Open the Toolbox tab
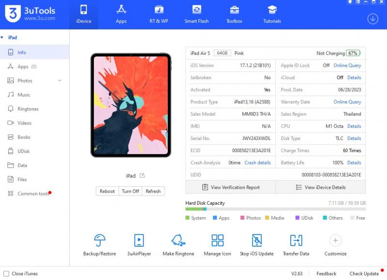This screenshot has height=280, width=387. click(234, 14)
